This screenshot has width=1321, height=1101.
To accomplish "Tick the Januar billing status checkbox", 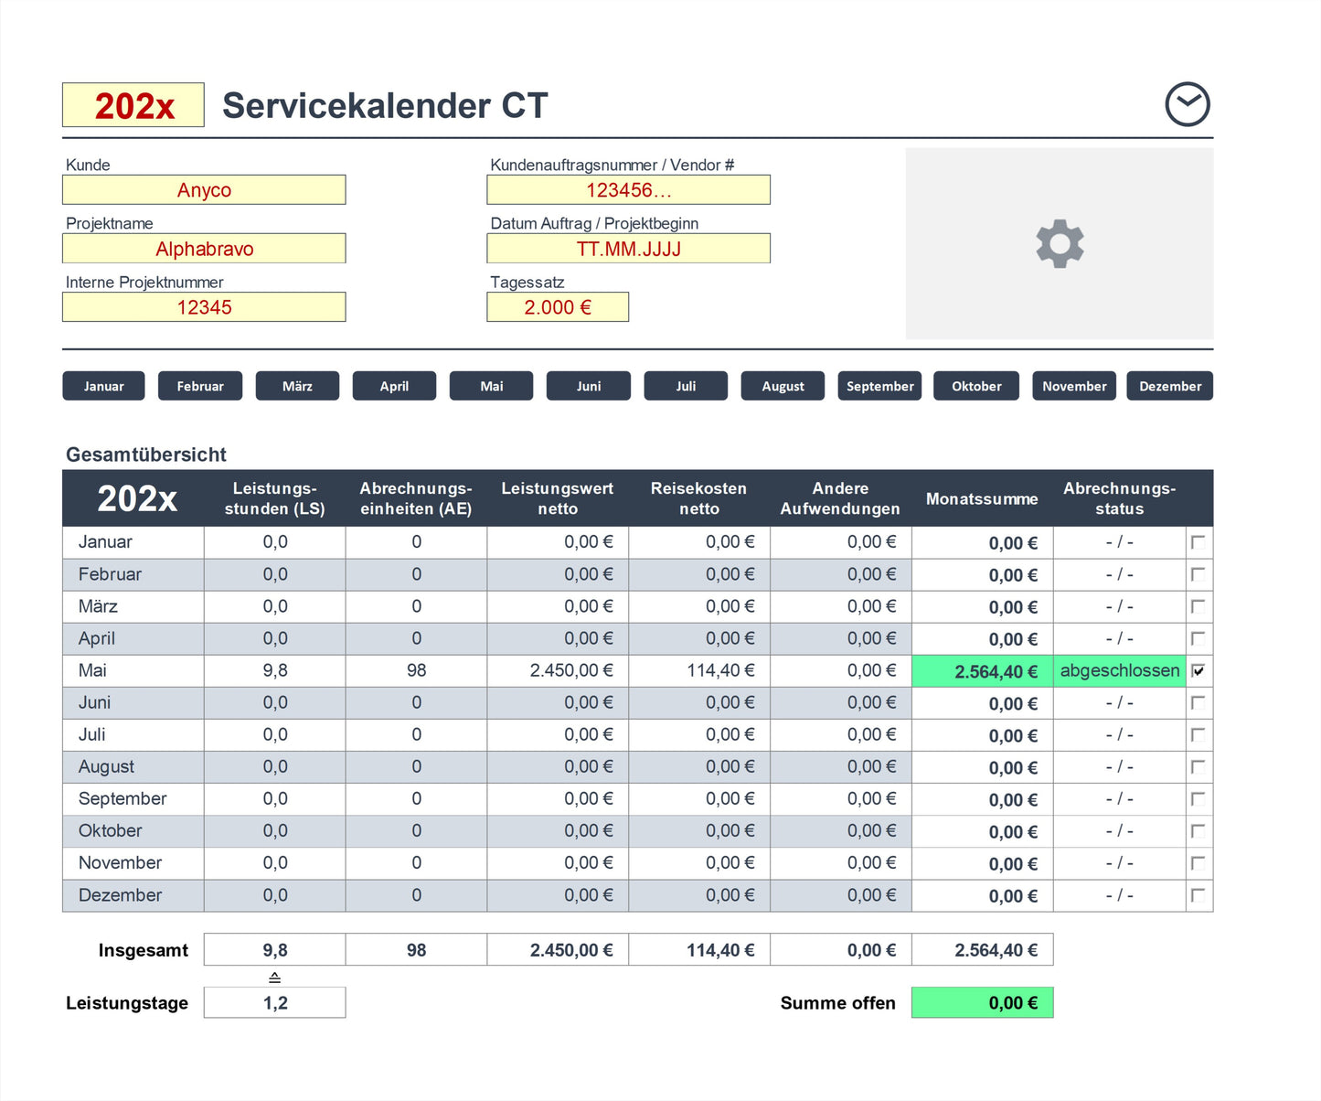I will click(x=1198, y=542).
